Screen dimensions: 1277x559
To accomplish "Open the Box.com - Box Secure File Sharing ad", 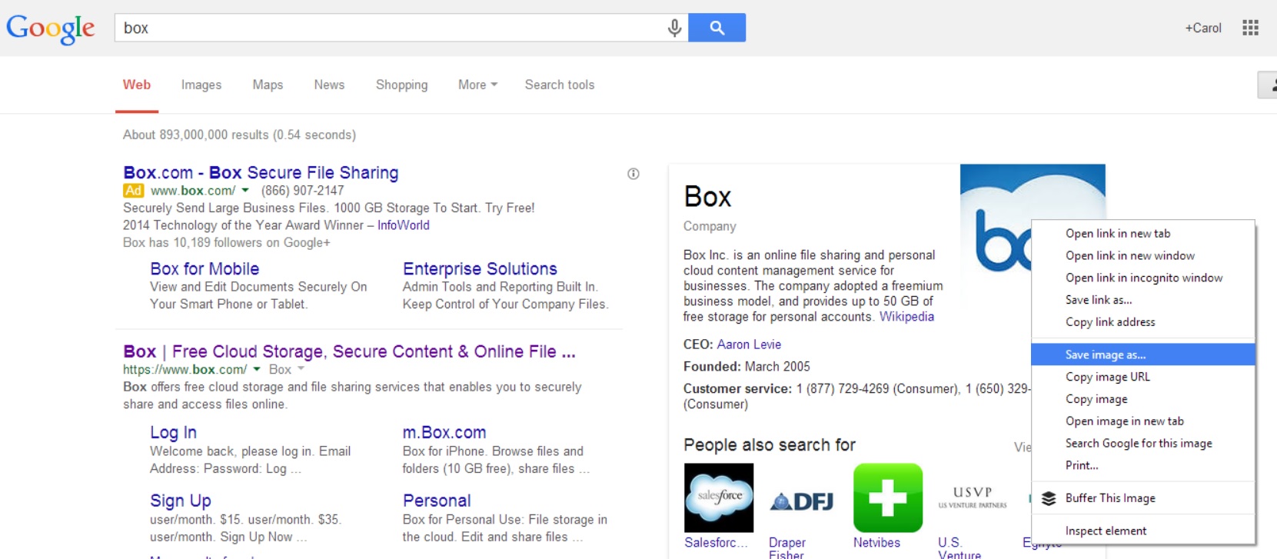I will pyautogui.click(x=261, y=172).
